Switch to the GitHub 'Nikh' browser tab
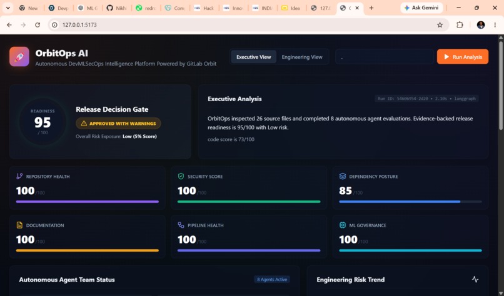 coord(117,8)
